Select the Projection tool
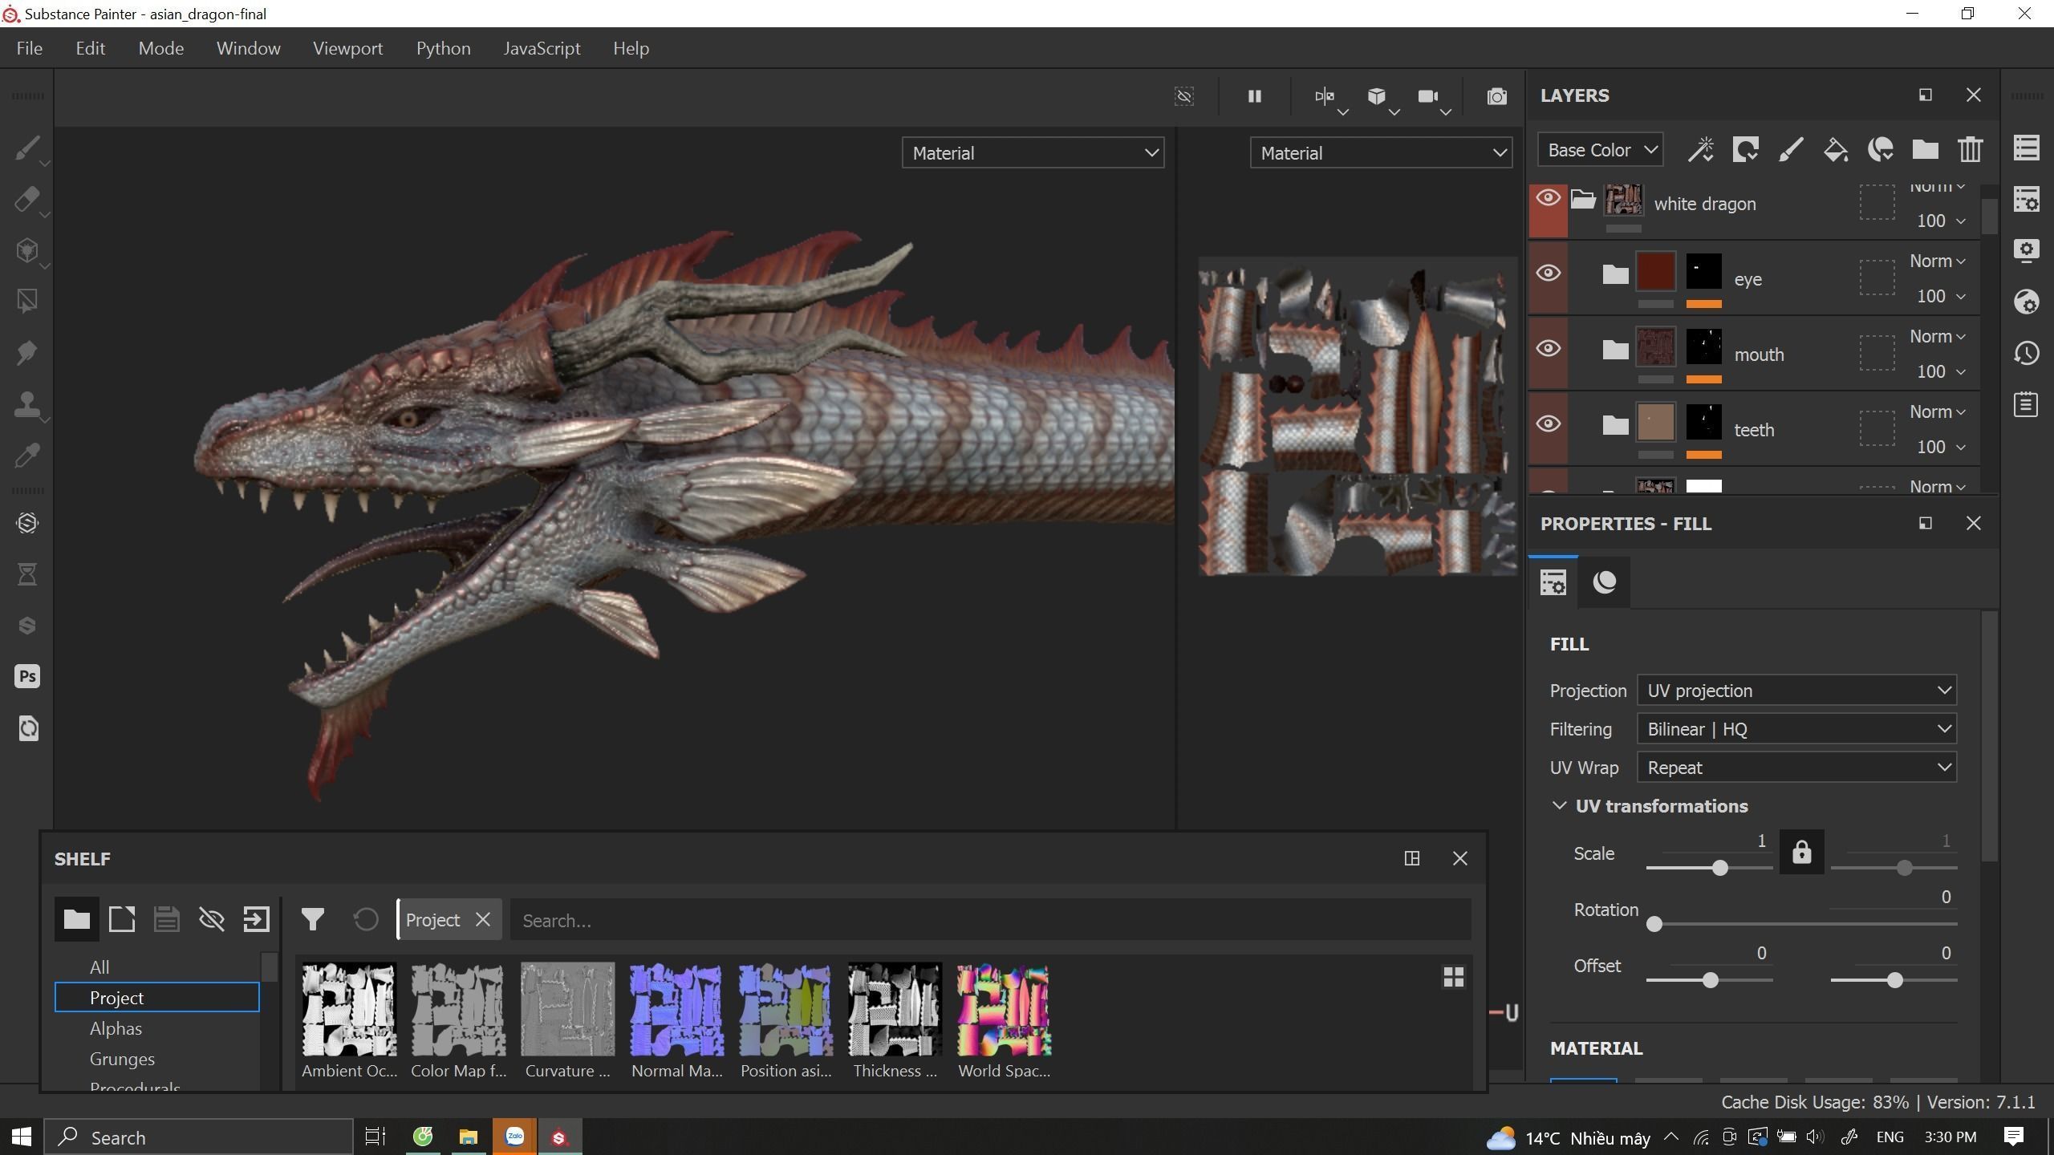This screenshot has width=2054, height=1155. coord(27,251)
